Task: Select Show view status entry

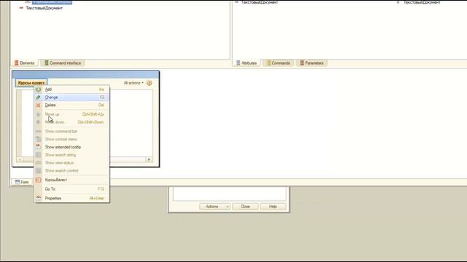Action: click(x=72, y=163)
